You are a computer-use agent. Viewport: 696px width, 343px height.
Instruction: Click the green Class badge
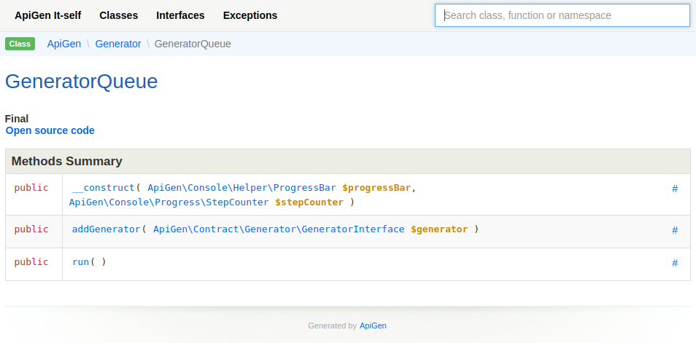tap(20, 44)
